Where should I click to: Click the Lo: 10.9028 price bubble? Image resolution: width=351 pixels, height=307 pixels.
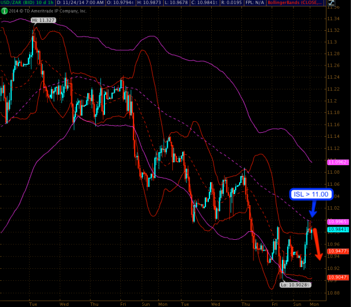(296, 284)
